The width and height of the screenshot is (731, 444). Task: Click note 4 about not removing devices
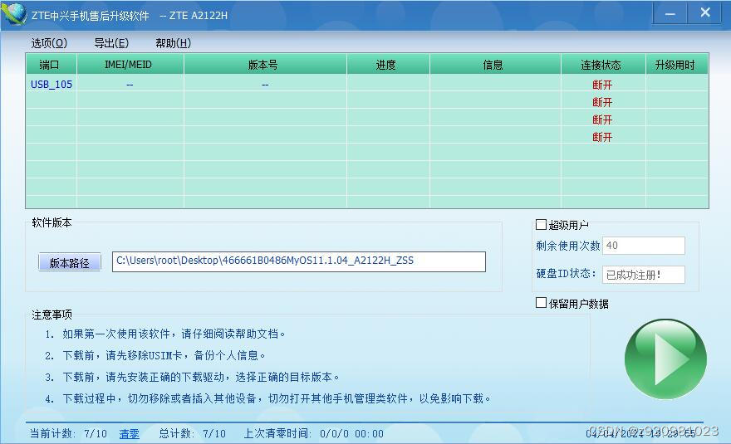pos(268,398)
